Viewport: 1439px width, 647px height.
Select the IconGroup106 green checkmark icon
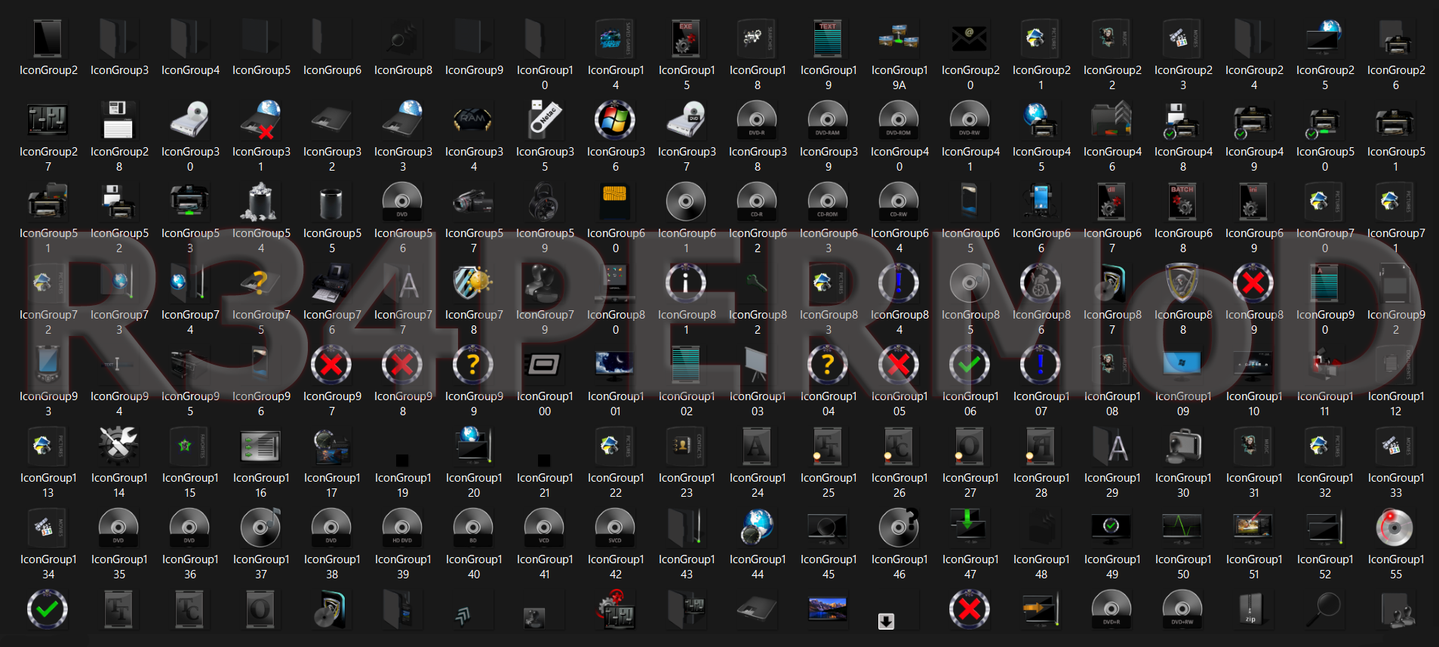pos(970,365)
